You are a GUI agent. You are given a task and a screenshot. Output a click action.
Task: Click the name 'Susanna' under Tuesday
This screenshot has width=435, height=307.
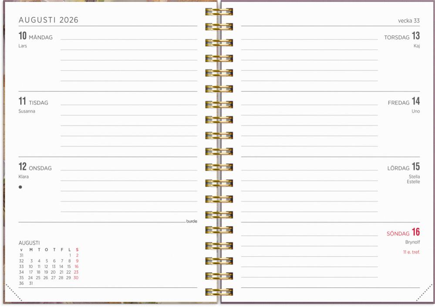(27, 111)
